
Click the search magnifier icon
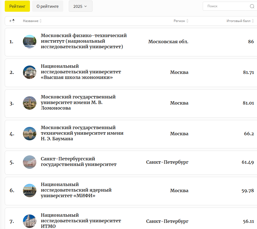coord(252,6)
